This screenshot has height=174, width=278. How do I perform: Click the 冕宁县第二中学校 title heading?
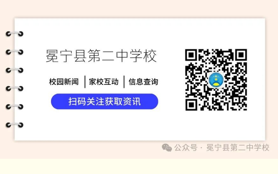101,56
